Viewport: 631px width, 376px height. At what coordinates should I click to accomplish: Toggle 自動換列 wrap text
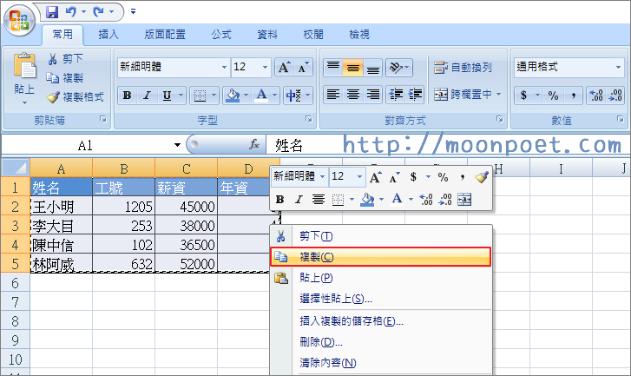pos(463,67)
